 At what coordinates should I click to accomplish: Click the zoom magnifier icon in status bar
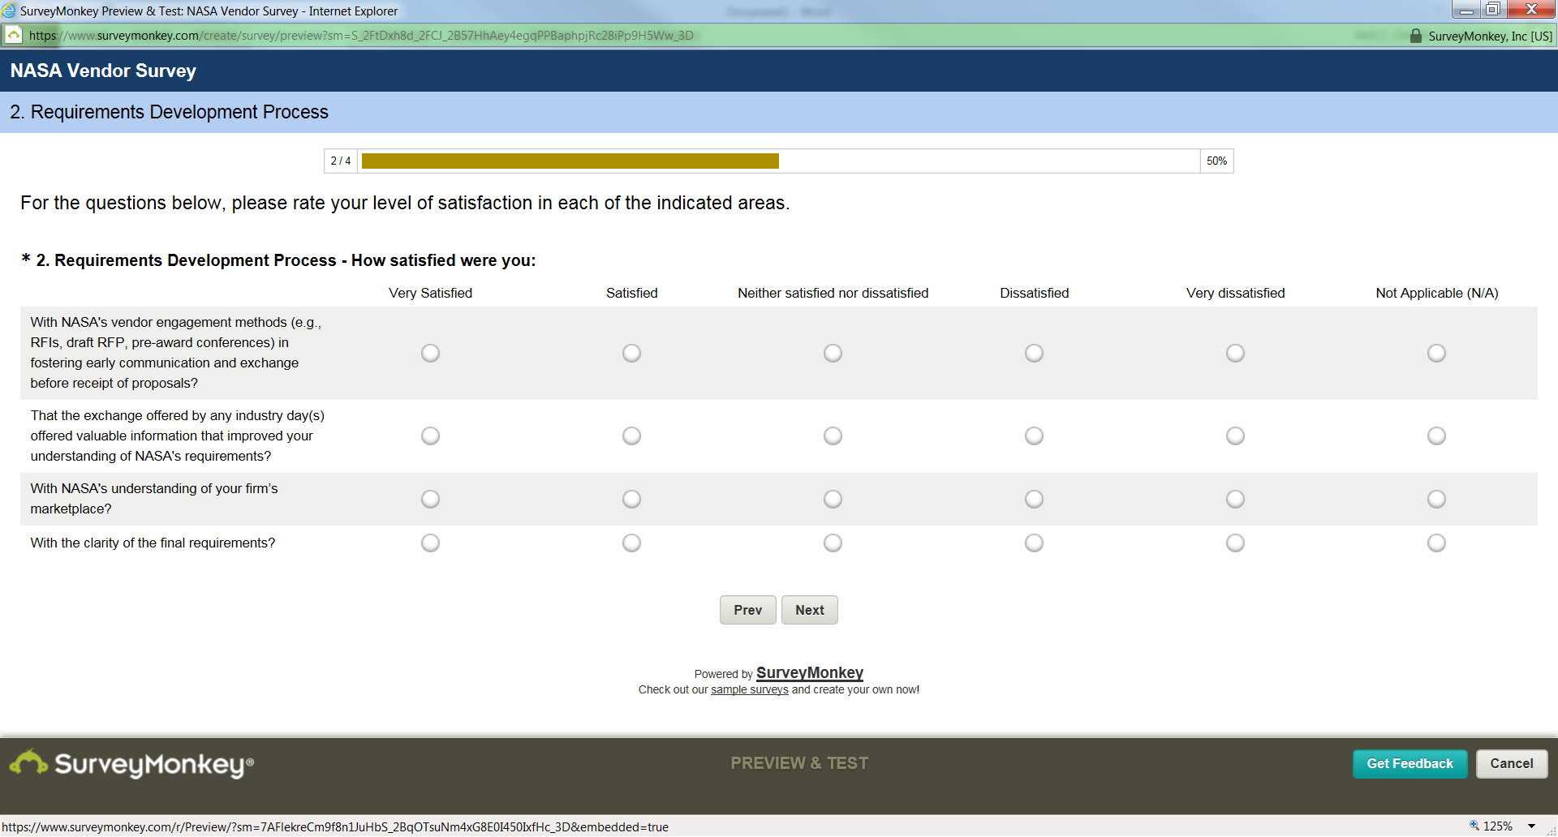[1474, 826]
